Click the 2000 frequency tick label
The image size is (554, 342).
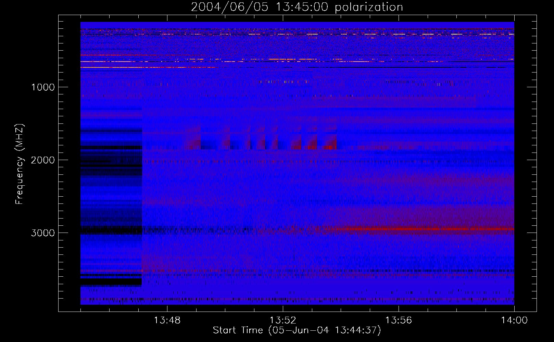(x=43, y=160)
